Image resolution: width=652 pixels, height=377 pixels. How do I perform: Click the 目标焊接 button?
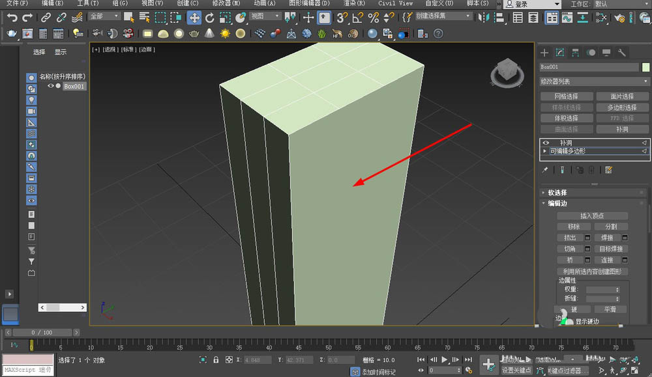(x=611, y=249)
